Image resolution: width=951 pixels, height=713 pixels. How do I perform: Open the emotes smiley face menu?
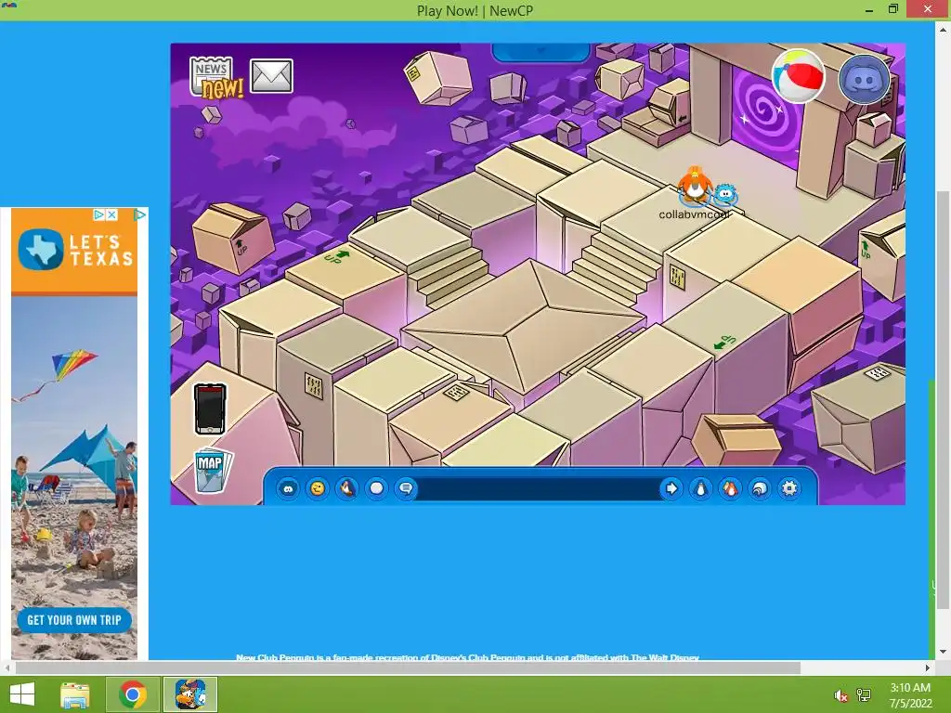318,488
